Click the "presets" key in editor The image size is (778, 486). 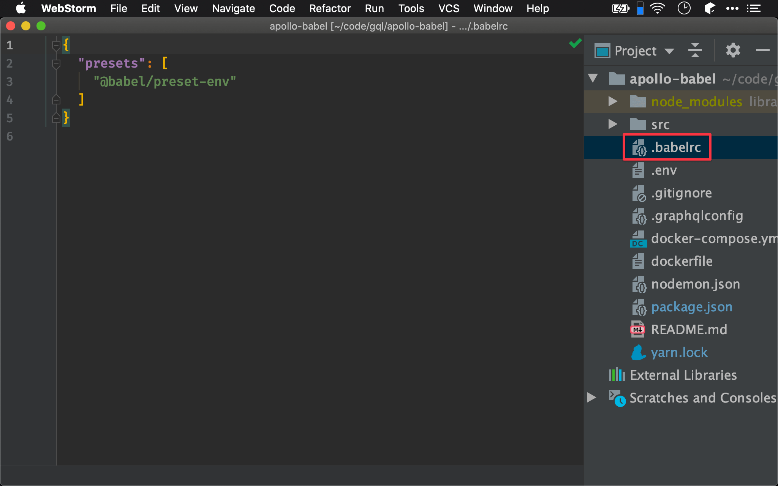pos(112,63)
